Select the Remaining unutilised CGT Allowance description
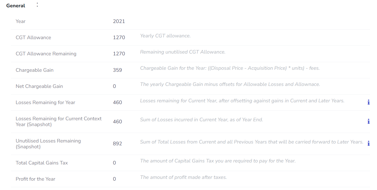 pos(183,52)
